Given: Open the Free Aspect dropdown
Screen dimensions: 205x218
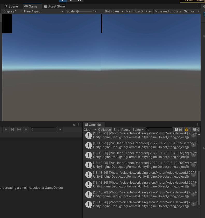Looking at the screenshot, I should pyautogui.click(x=44, y=11).
